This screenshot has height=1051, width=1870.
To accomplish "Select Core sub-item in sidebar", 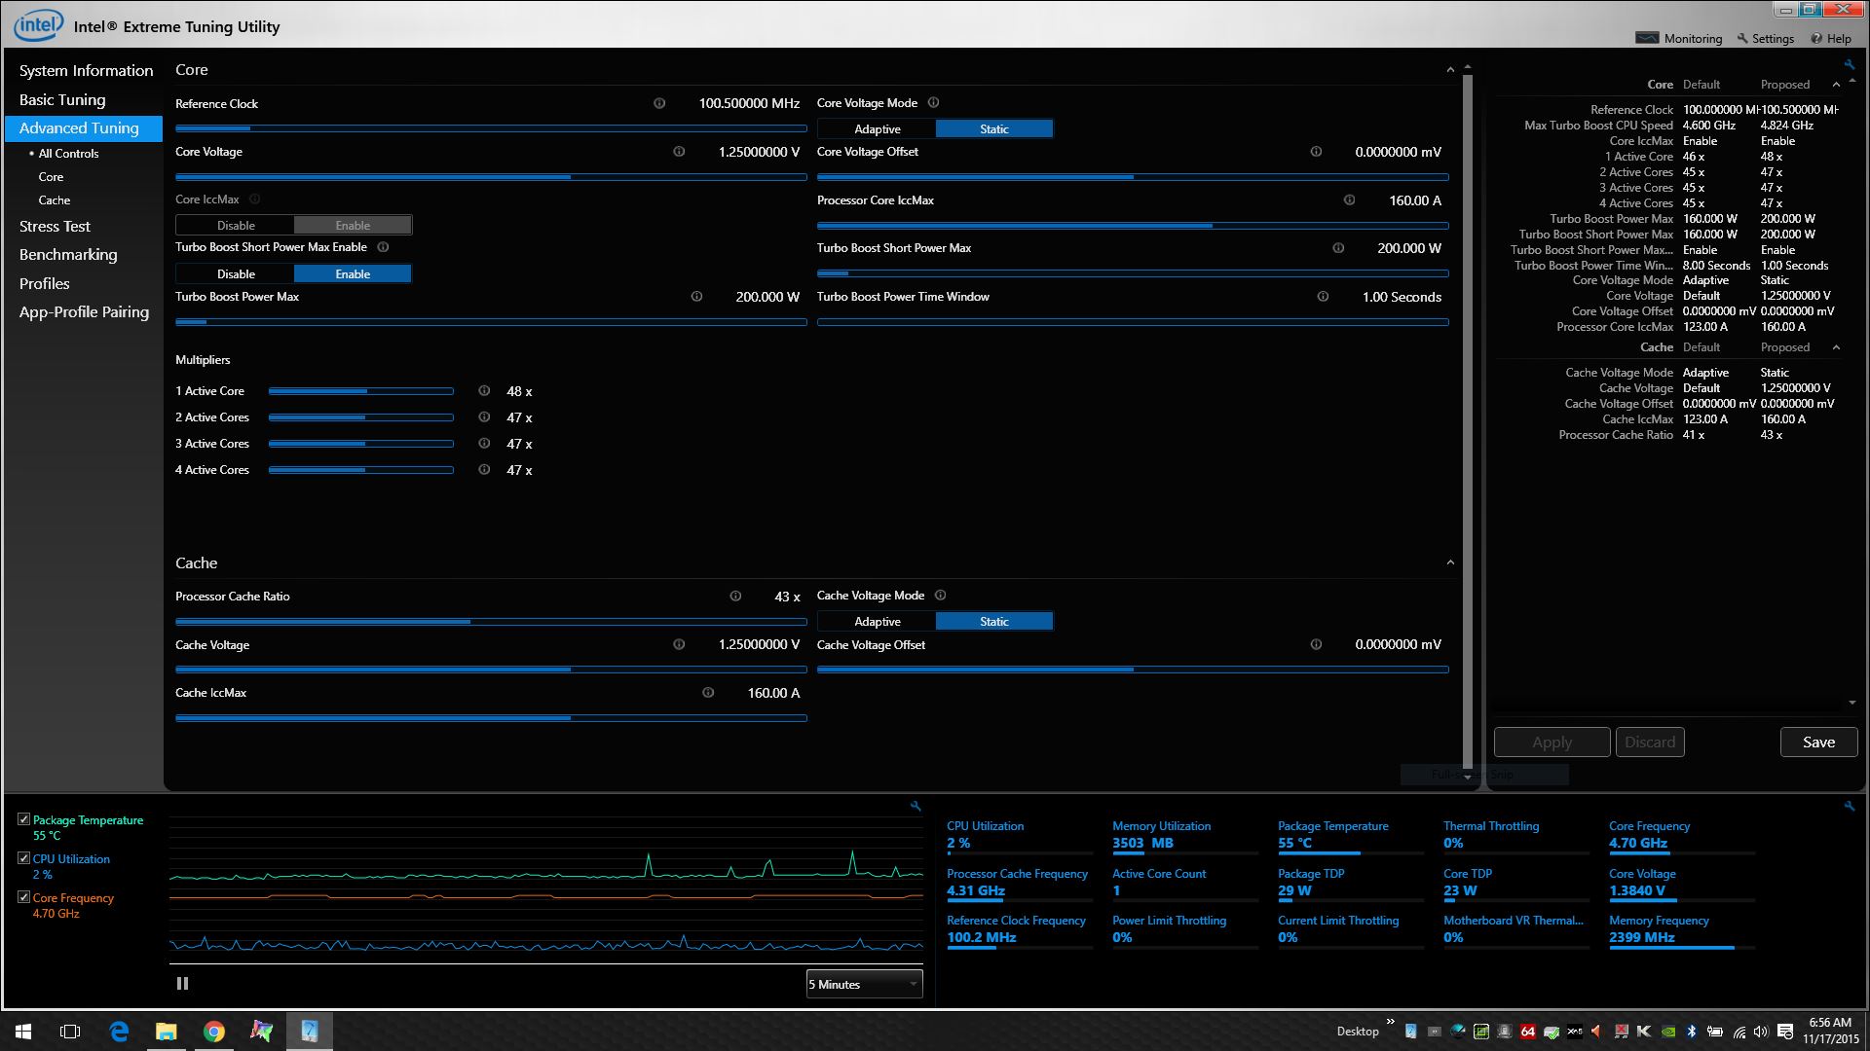I will 51,177.
